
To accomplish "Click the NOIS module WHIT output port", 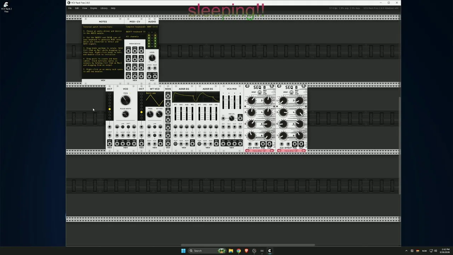I will [x=168, y=96].
